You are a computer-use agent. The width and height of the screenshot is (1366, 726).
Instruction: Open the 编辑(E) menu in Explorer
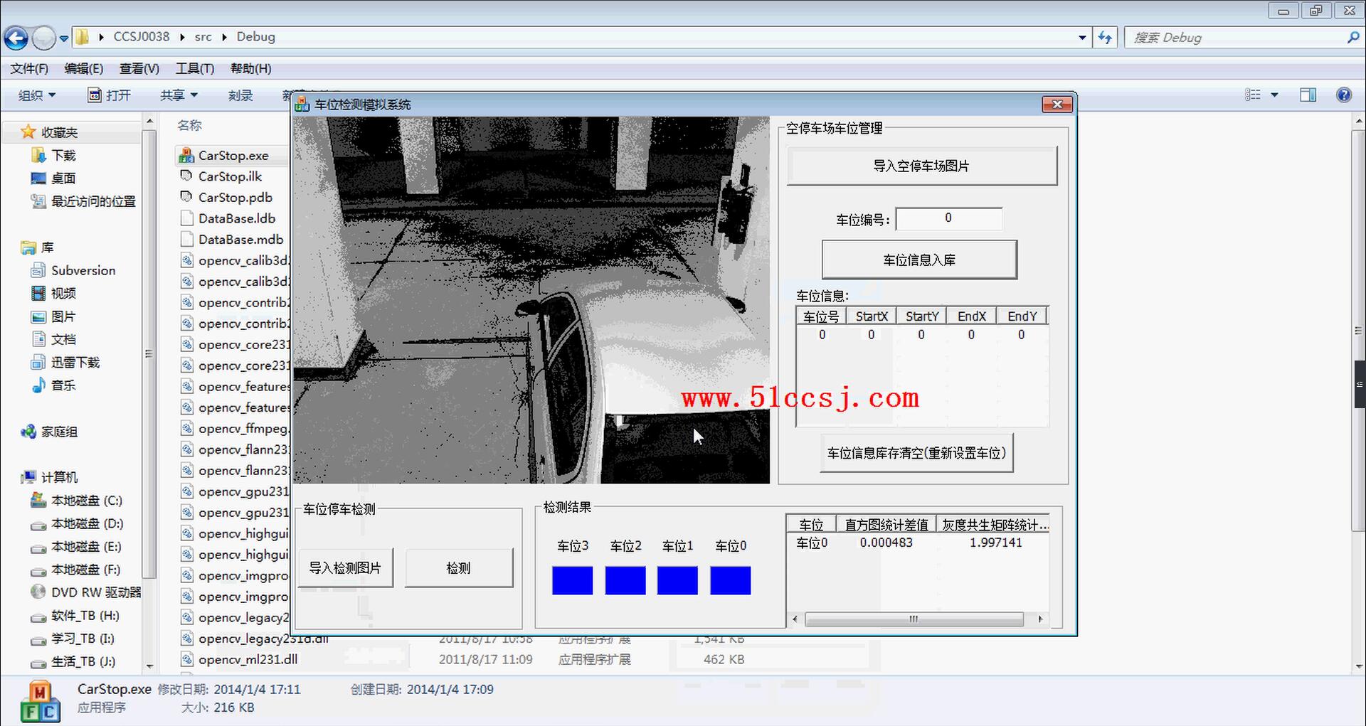(84, 69)
